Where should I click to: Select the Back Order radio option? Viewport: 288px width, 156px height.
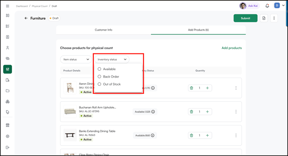pyautogui.click(x=99, y=76)
